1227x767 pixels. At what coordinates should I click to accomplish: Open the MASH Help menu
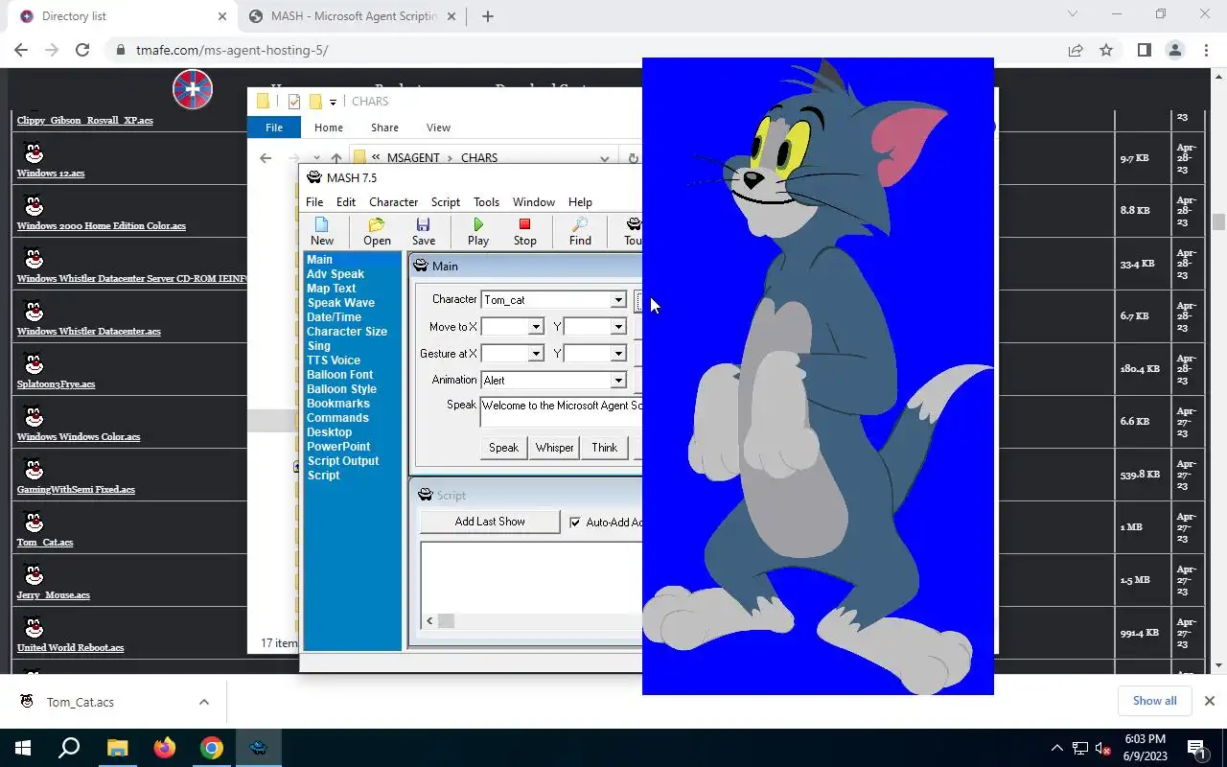point(580,202)
